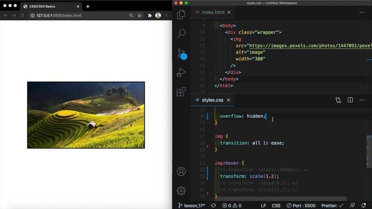372x209 pixels.
Task: Click the browser forward arrow
Action: pos(14,16)
